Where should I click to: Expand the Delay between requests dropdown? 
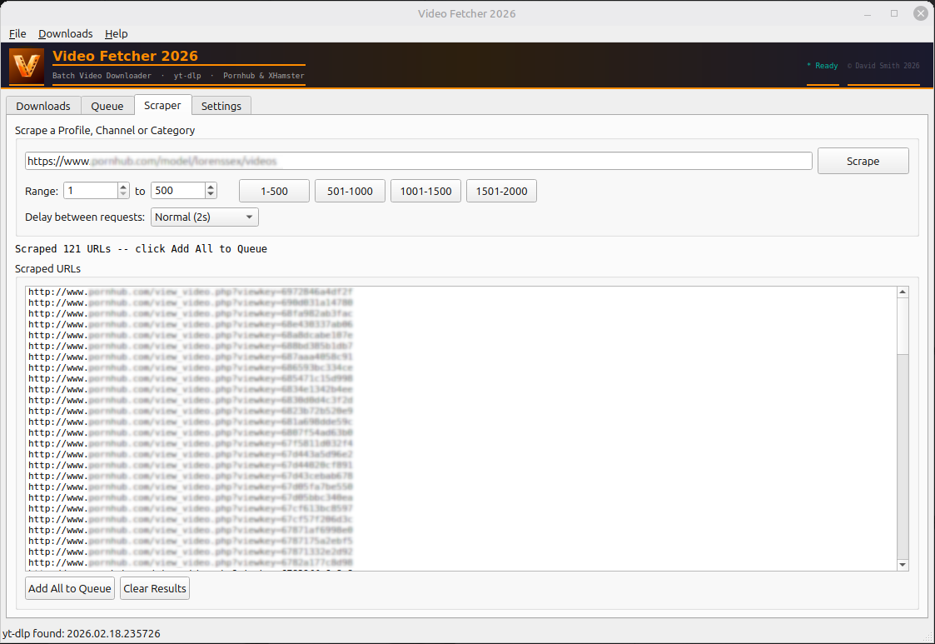tap(205, 217)
